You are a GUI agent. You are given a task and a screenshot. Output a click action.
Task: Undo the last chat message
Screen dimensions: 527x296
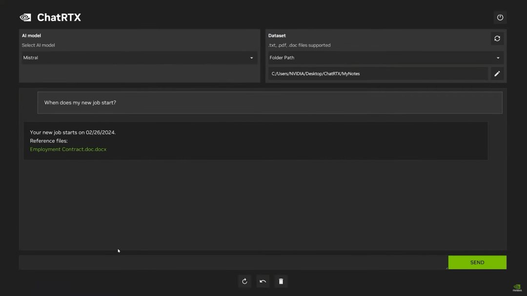(x=263, y=281)
